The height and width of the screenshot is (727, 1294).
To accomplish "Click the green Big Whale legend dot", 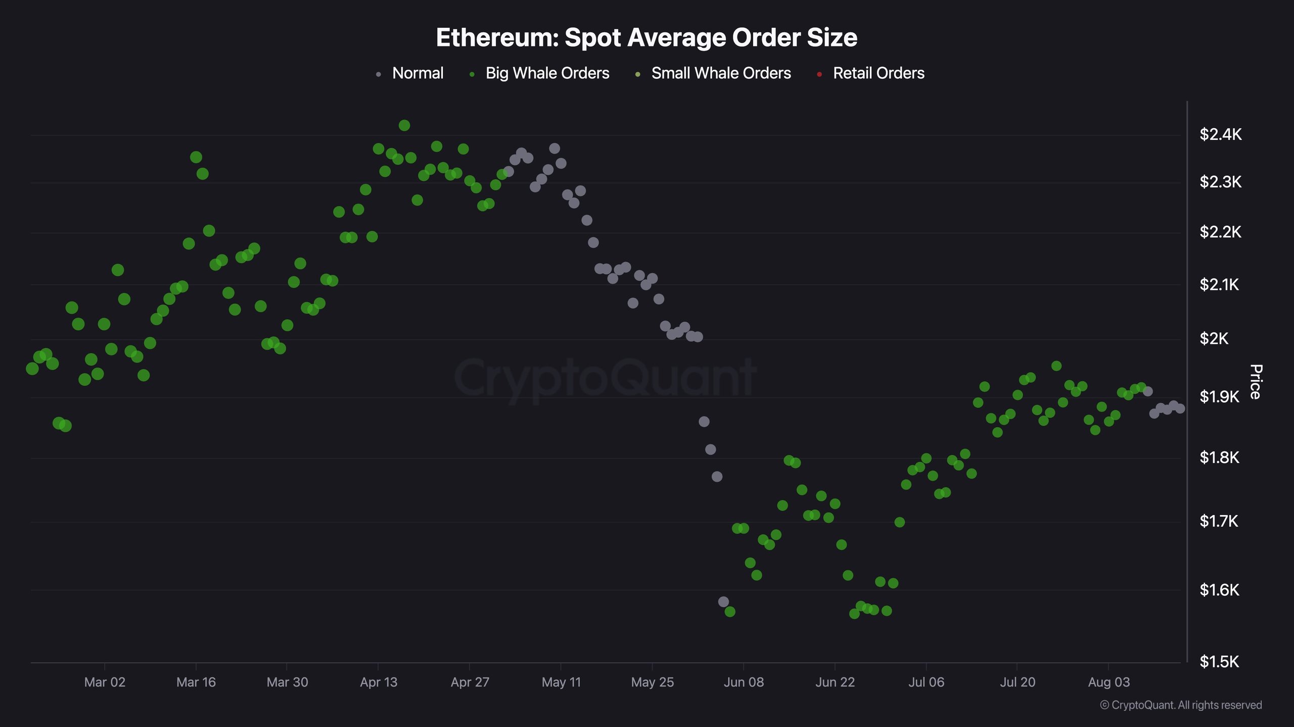I will (x=472, y=75).
